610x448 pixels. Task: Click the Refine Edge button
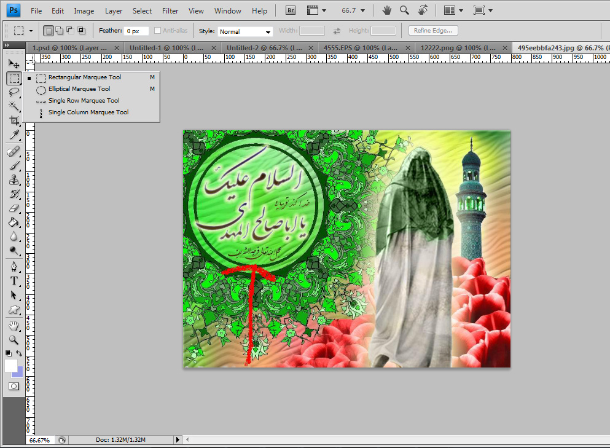point(433,30)
